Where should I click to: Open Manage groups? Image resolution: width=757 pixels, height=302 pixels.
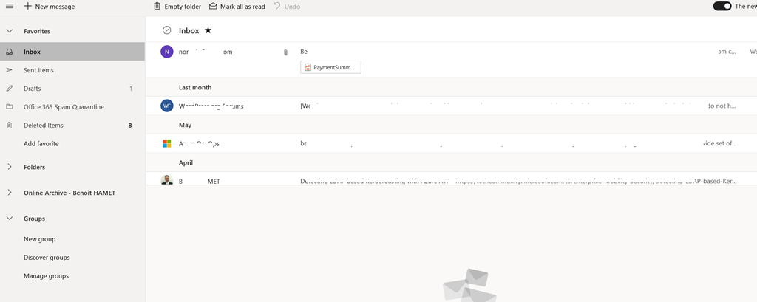pos(47,276)
